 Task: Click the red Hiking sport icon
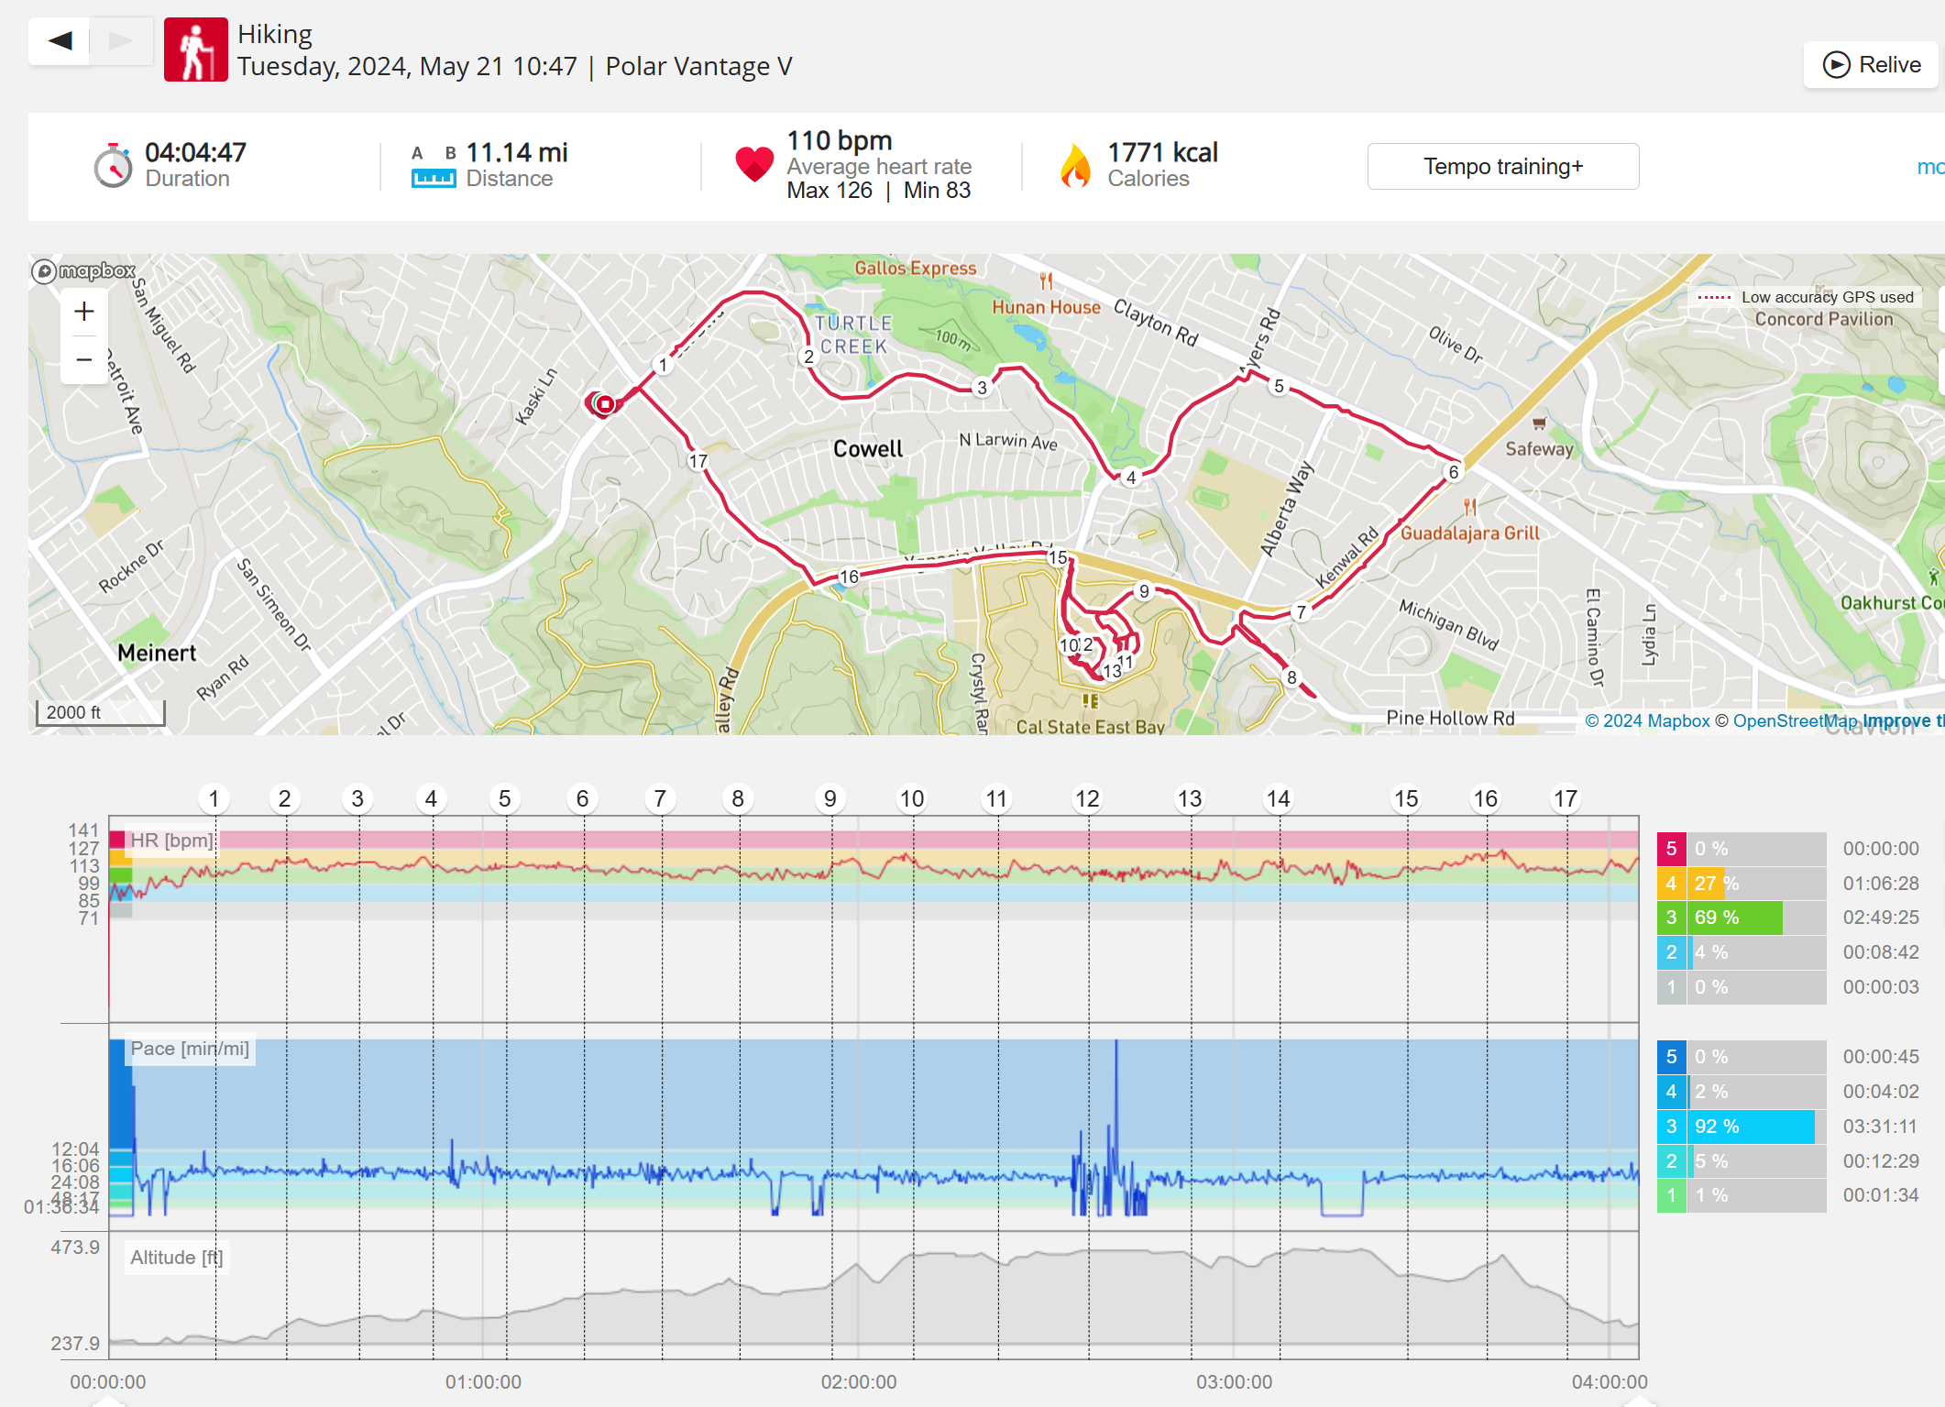point(195,49)
